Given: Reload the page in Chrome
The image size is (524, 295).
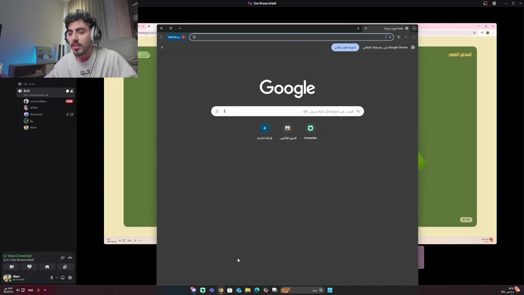Looking at the screenshot, I should [x=399, y=37].
